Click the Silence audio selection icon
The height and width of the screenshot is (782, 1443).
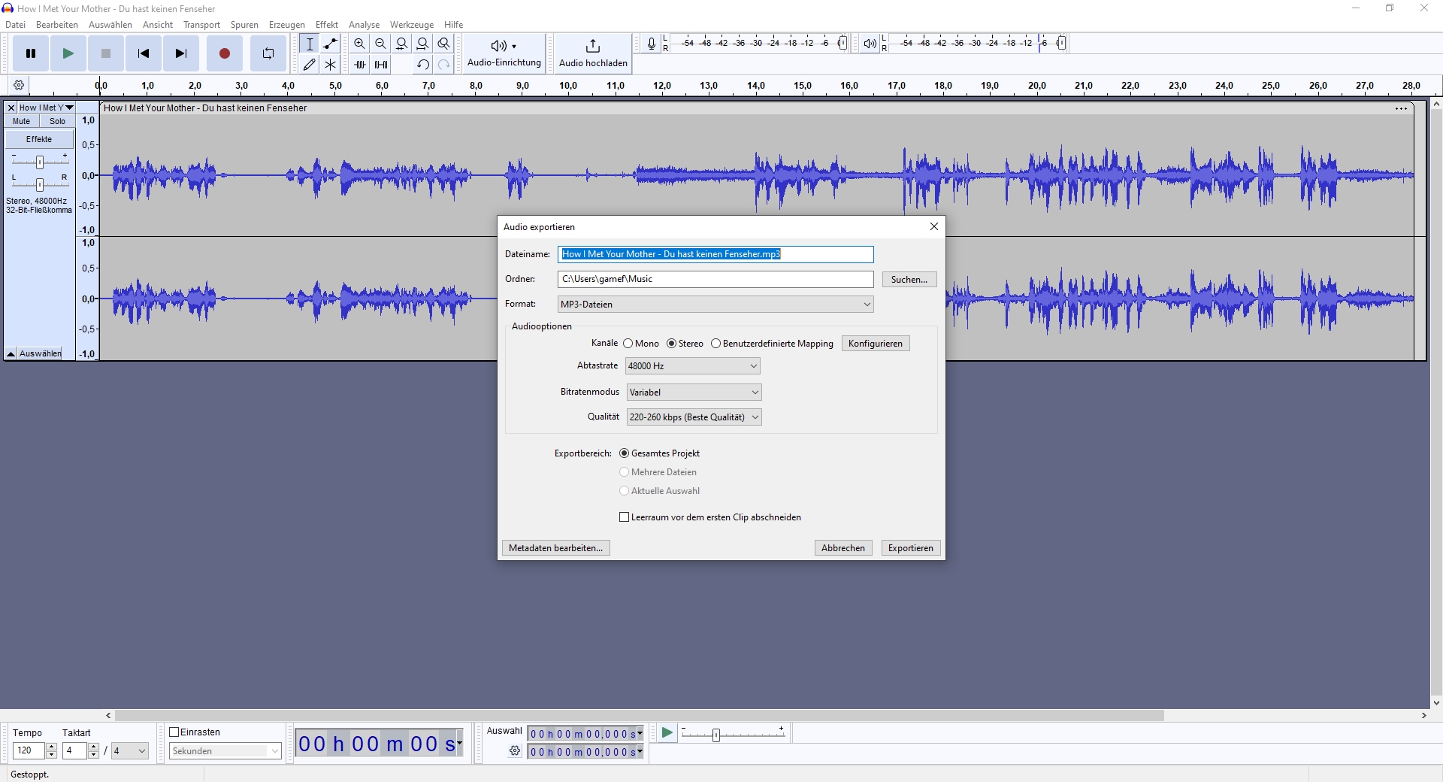(x=381, y=65)
